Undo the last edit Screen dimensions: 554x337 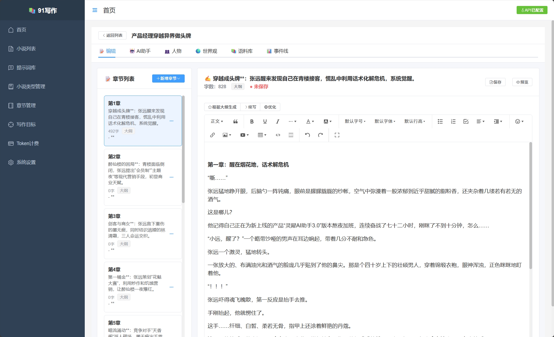click(307, 135)
